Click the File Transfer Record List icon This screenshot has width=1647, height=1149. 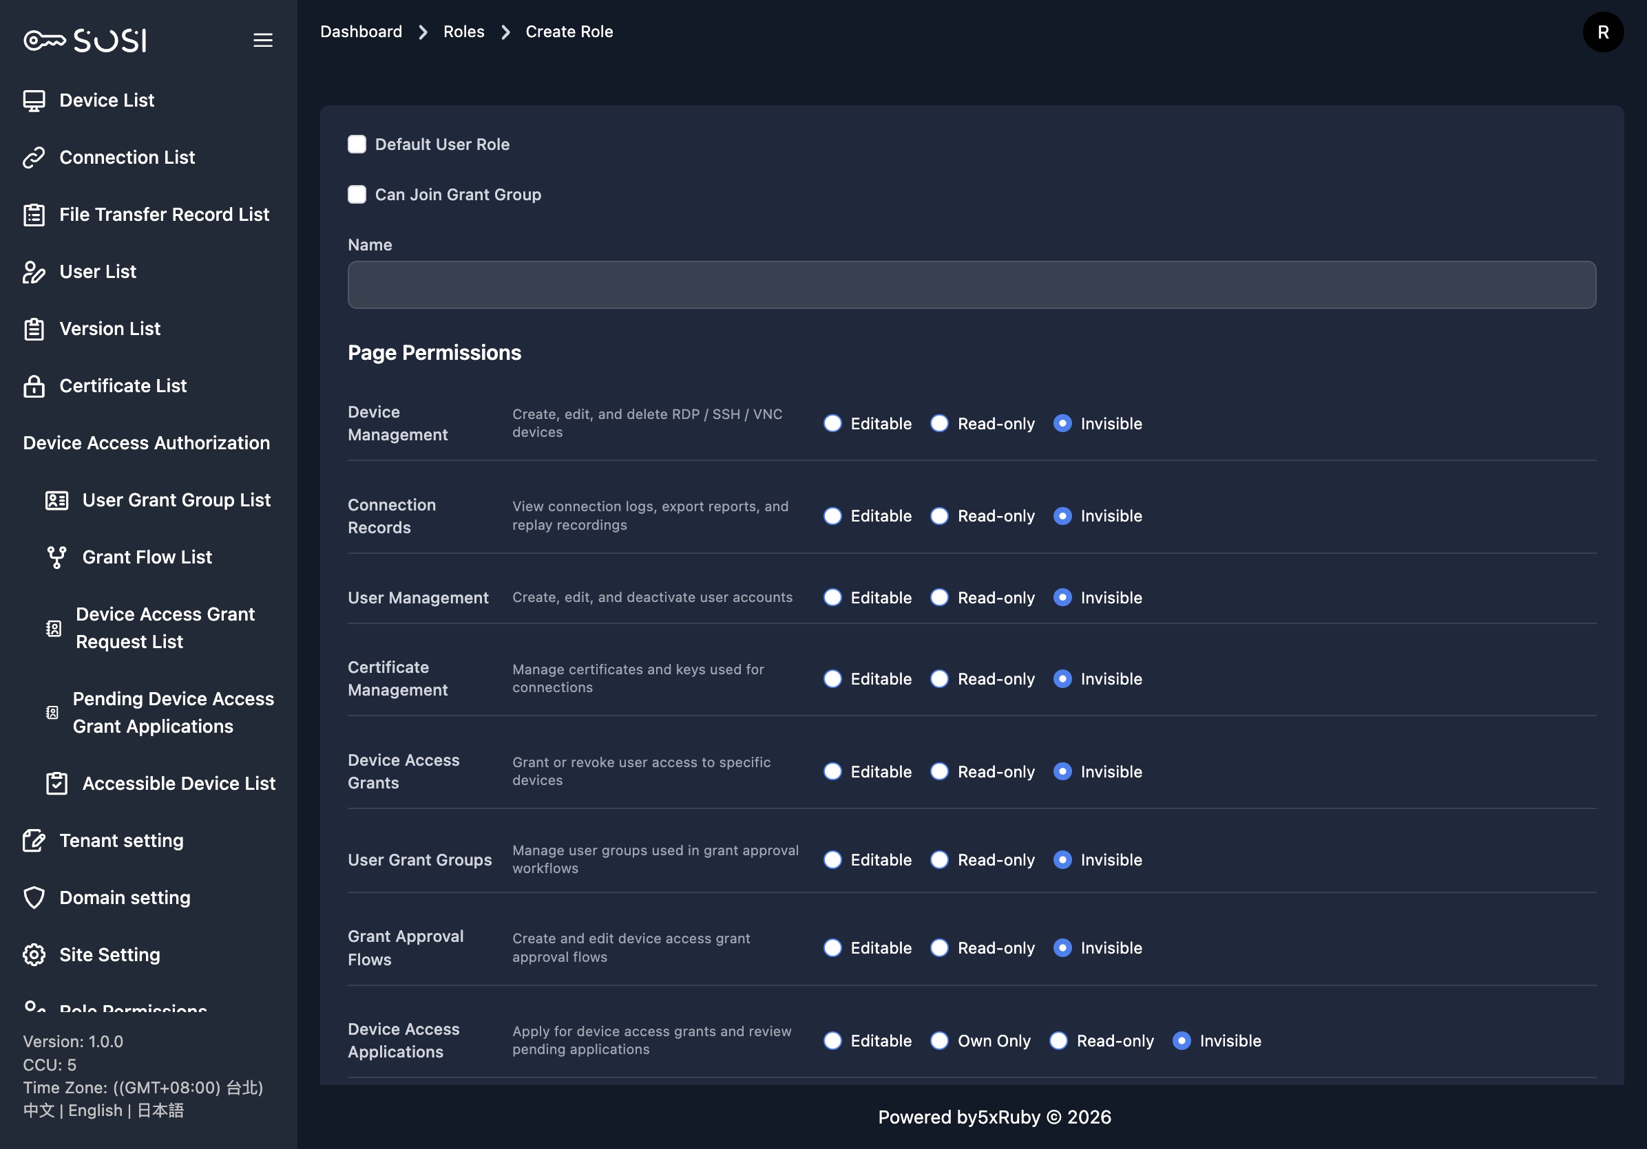34,215
